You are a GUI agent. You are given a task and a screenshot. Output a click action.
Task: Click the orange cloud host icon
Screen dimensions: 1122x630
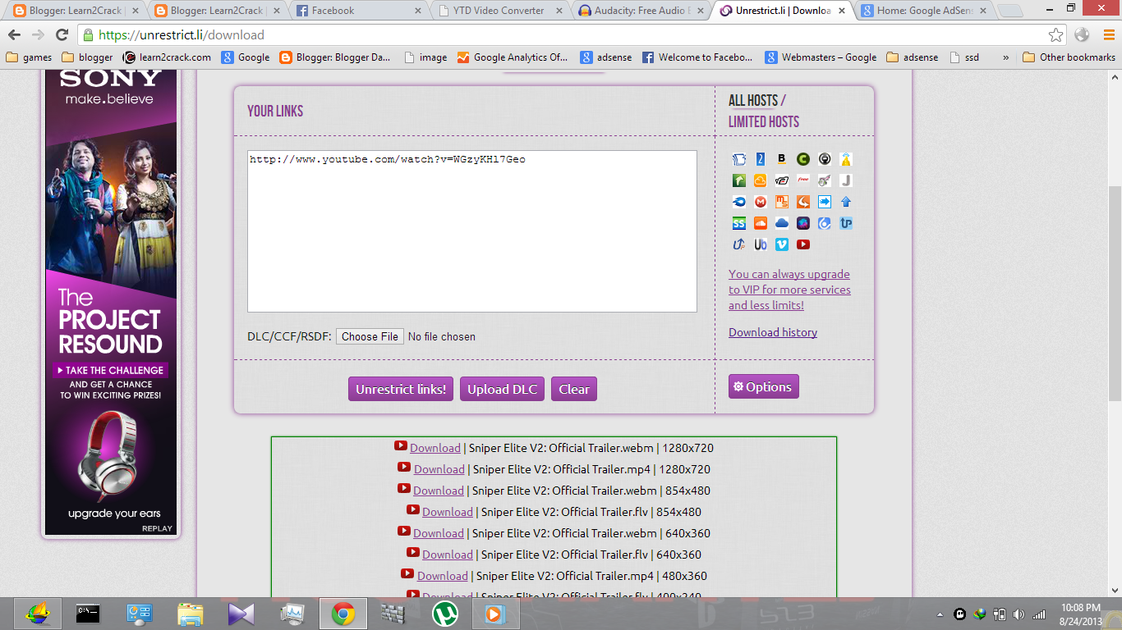(761, 180)
